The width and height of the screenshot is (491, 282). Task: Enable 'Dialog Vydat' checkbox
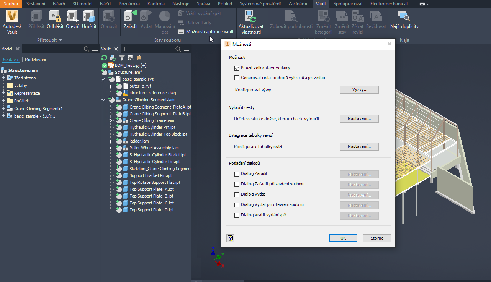coord(237,194)
